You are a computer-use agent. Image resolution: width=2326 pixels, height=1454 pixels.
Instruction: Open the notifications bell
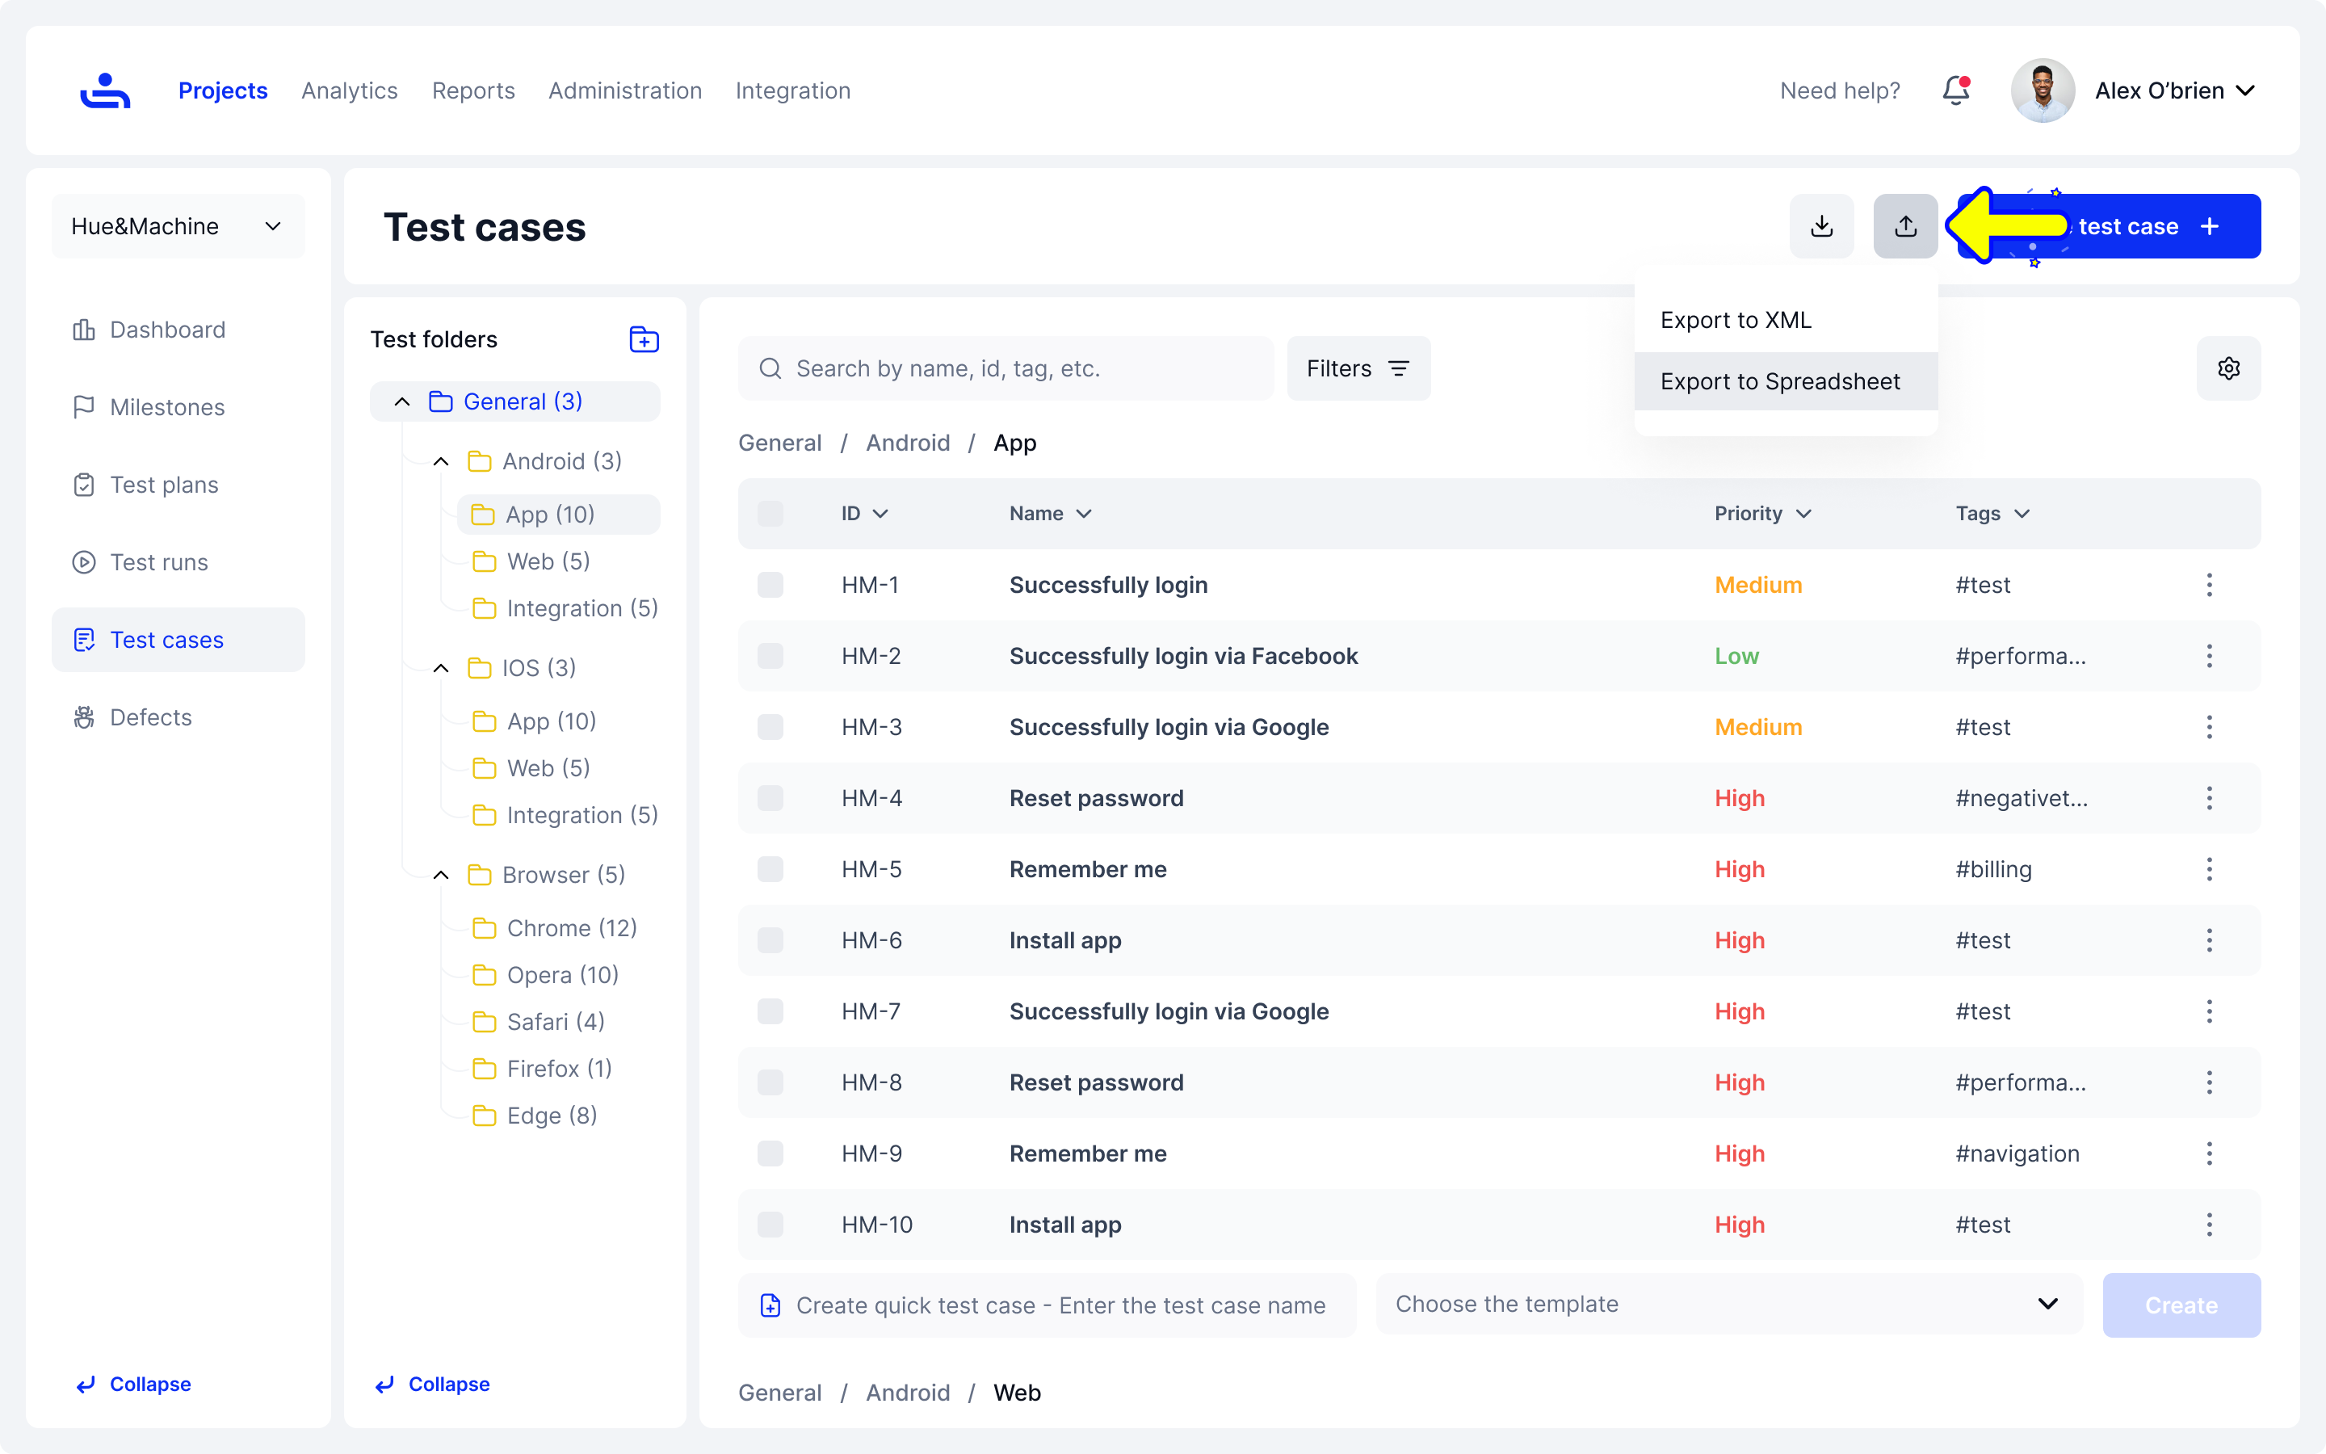(1955, 90)
